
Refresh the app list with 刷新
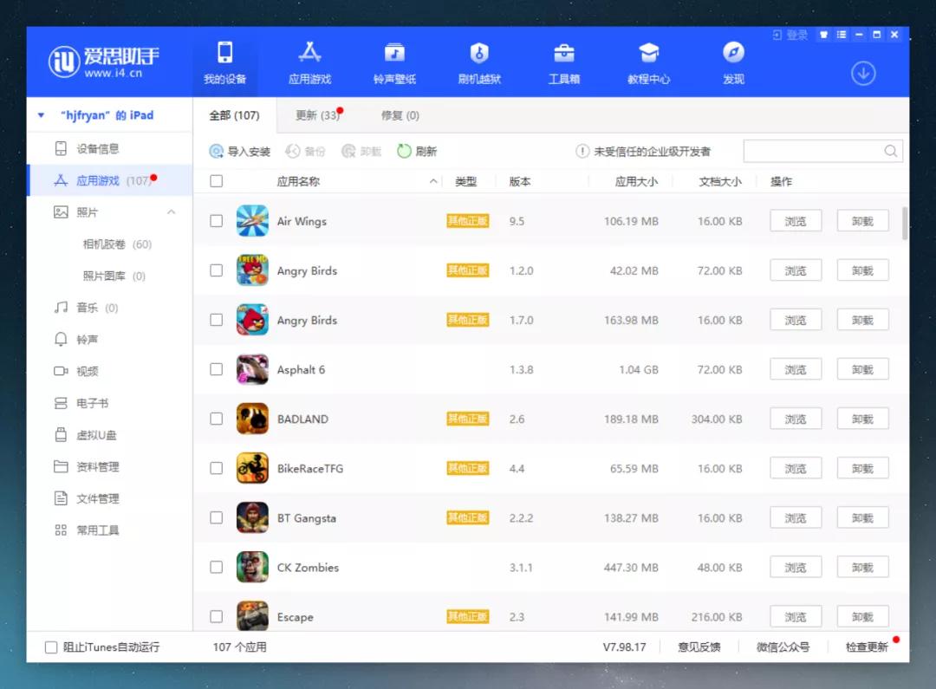pos(417,151)
